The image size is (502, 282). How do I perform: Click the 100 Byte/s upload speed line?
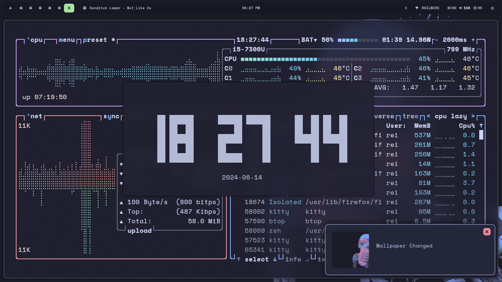coord(170,202)
